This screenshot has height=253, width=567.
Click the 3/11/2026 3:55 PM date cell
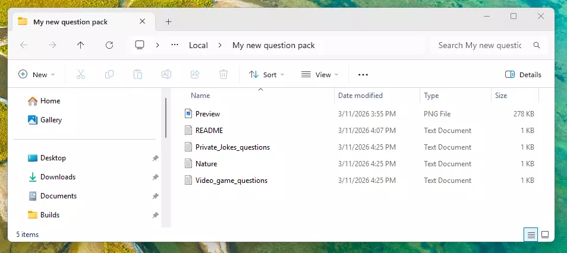click(x=367, y=114)
